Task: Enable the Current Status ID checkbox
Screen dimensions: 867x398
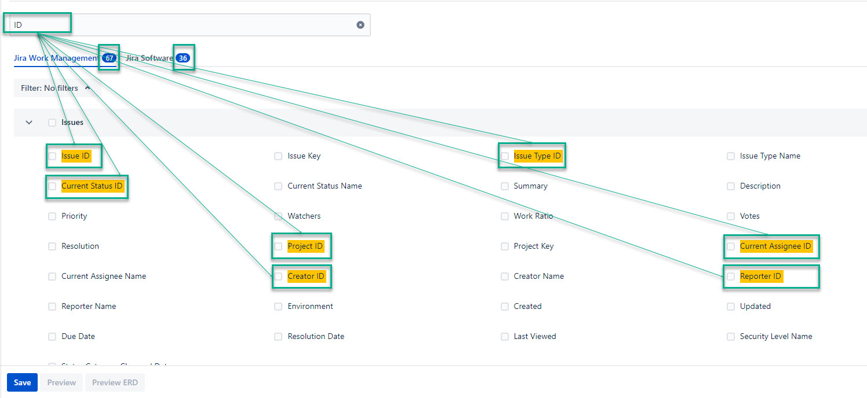Action: pos(52,186)
